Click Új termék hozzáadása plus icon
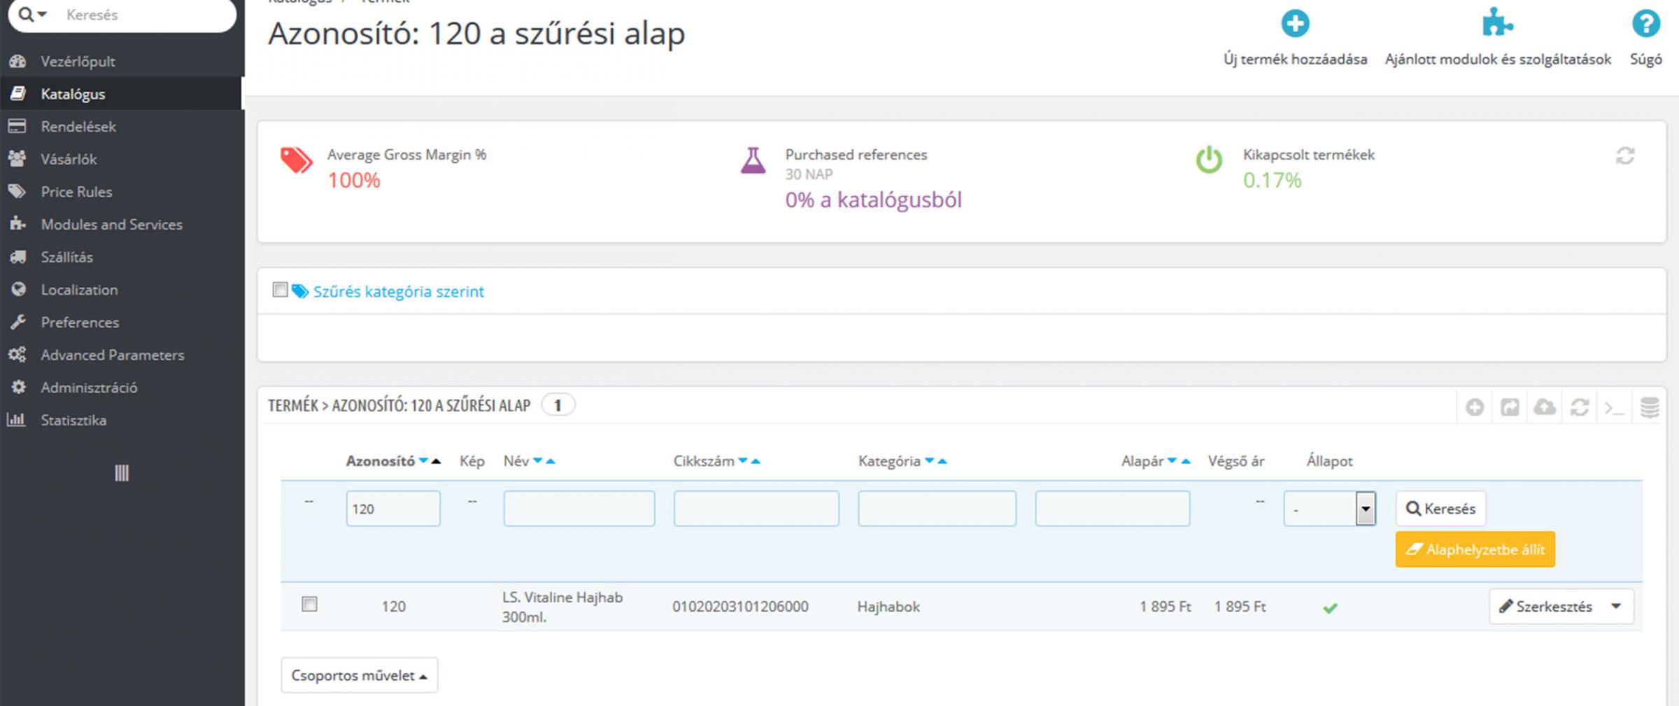The image size is (1679, 706). coord(1295,24)
